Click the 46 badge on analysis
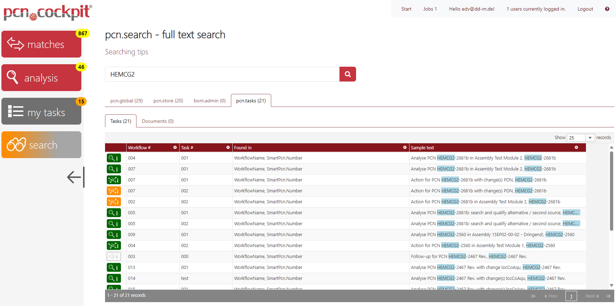Viewport: 616px width, 306px height. pyautogui.click(x=81, y=67)
